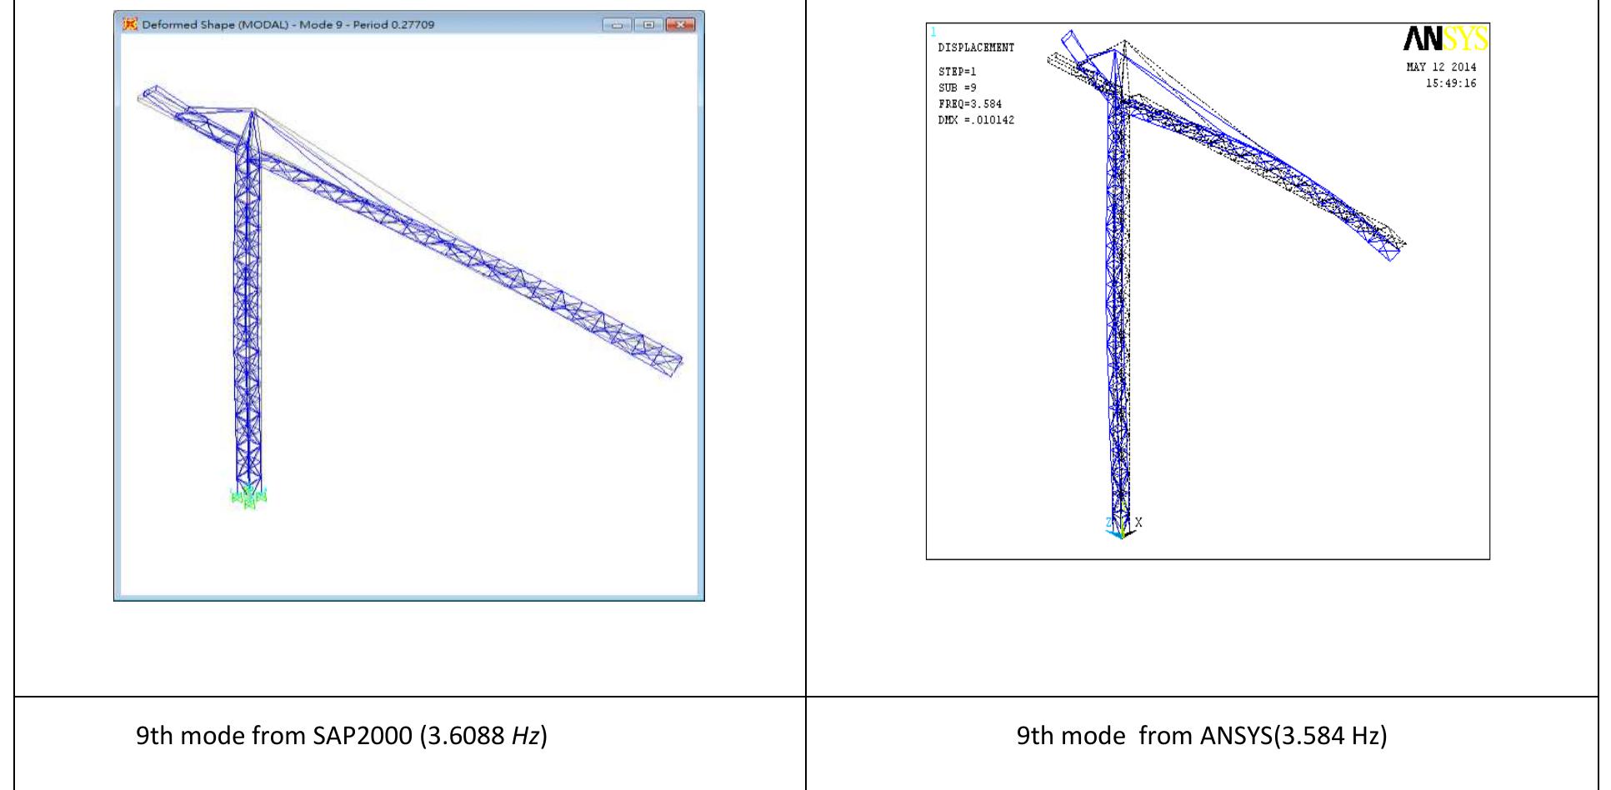The height and width of the screenshot is (790, 1611).
Task: Minimize the Deformed Shape window
Action: tap(618, 25)
